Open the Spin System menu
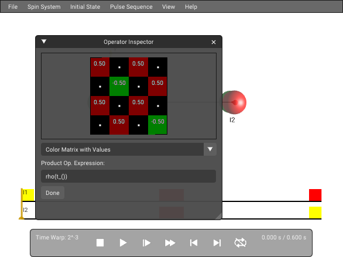343x257 pixels. (x=44, y=7)
